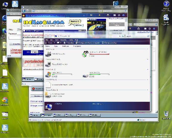The width and height of the screenshot is (172, 138).
Task: Select the Local Disk C: Windows icon
Action: pos(48,75)
